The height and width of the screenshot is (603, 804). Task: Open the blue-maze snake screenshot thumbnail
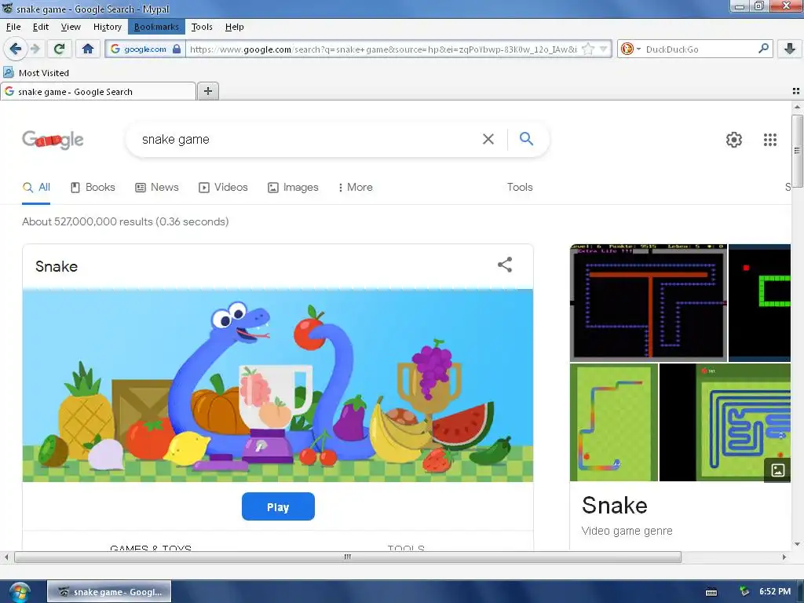tap(648, 302)
